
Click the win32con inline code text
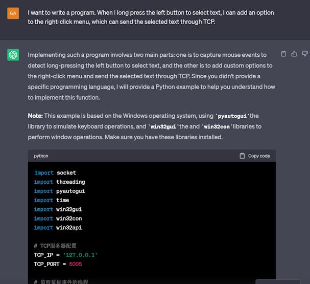coord(219,126)
